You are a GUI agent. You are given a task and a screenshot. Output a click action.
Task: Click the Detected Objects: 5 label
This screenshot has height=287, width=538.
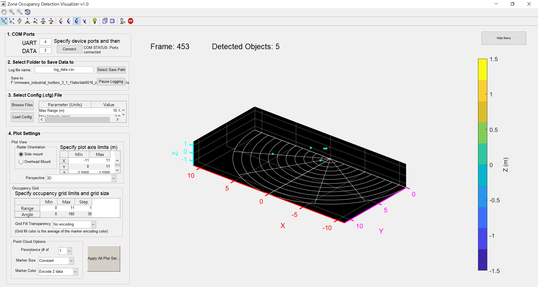pos(246,47)
